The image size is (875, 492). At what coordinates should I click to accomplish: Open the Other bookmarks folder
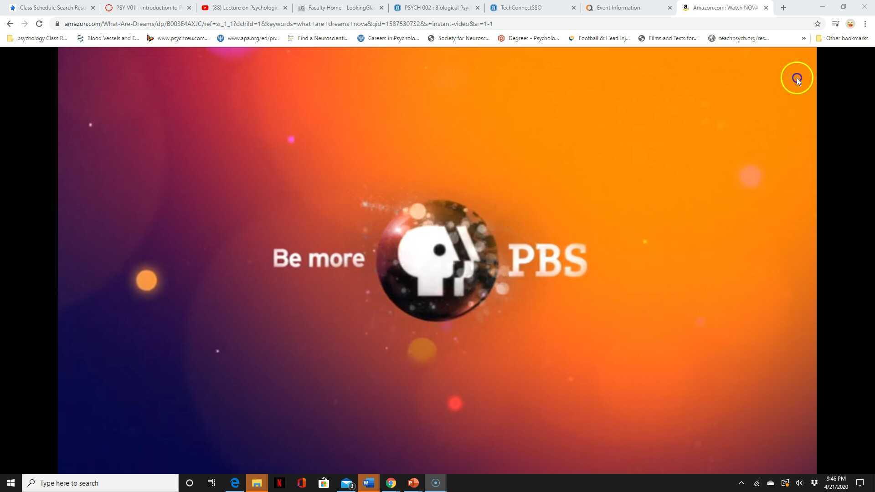[x=842, y=38]
